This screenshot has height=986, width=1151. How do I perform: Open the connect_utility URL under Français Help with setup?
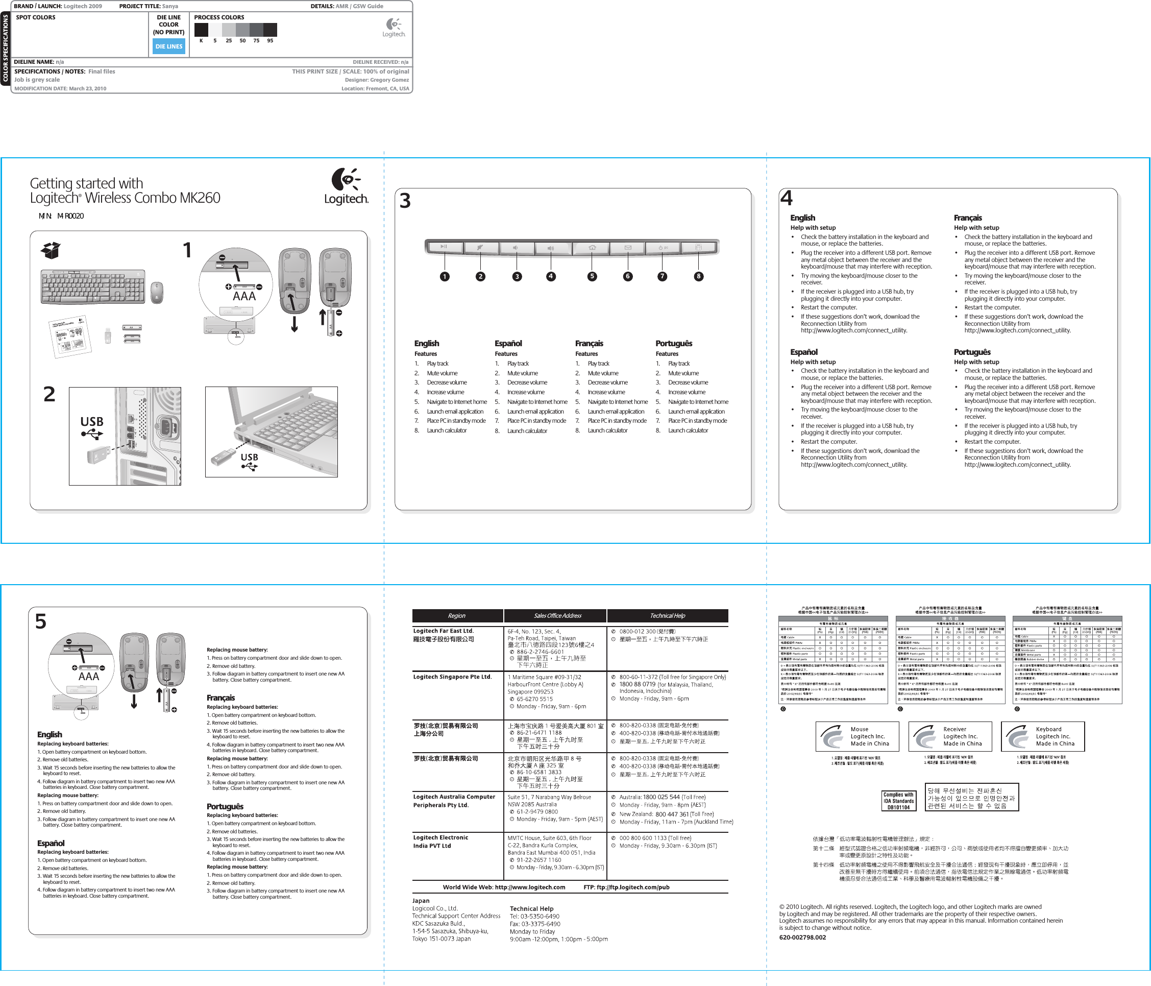click(x=1018, y=330)
